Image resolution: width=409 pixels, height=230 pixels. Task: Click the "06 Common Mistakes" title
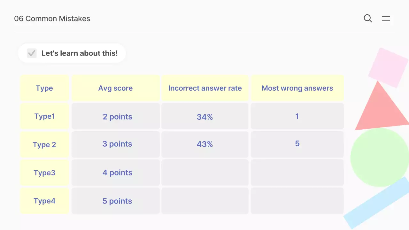click(x=52, y=19)
